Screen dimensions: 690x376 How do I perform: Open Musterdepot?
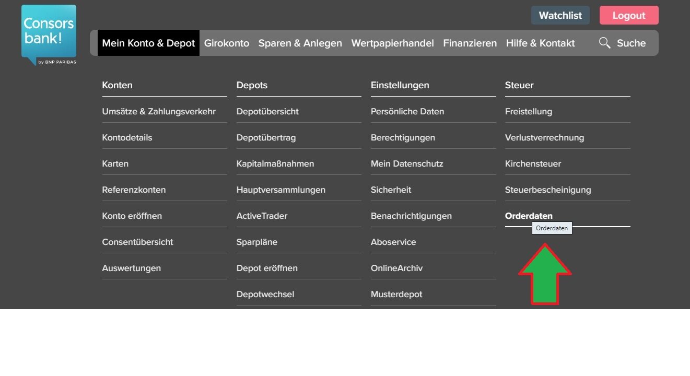click(396, 294)
